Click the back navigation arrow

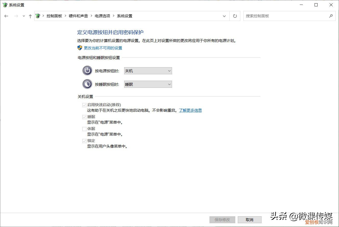(x=6, y=16)
